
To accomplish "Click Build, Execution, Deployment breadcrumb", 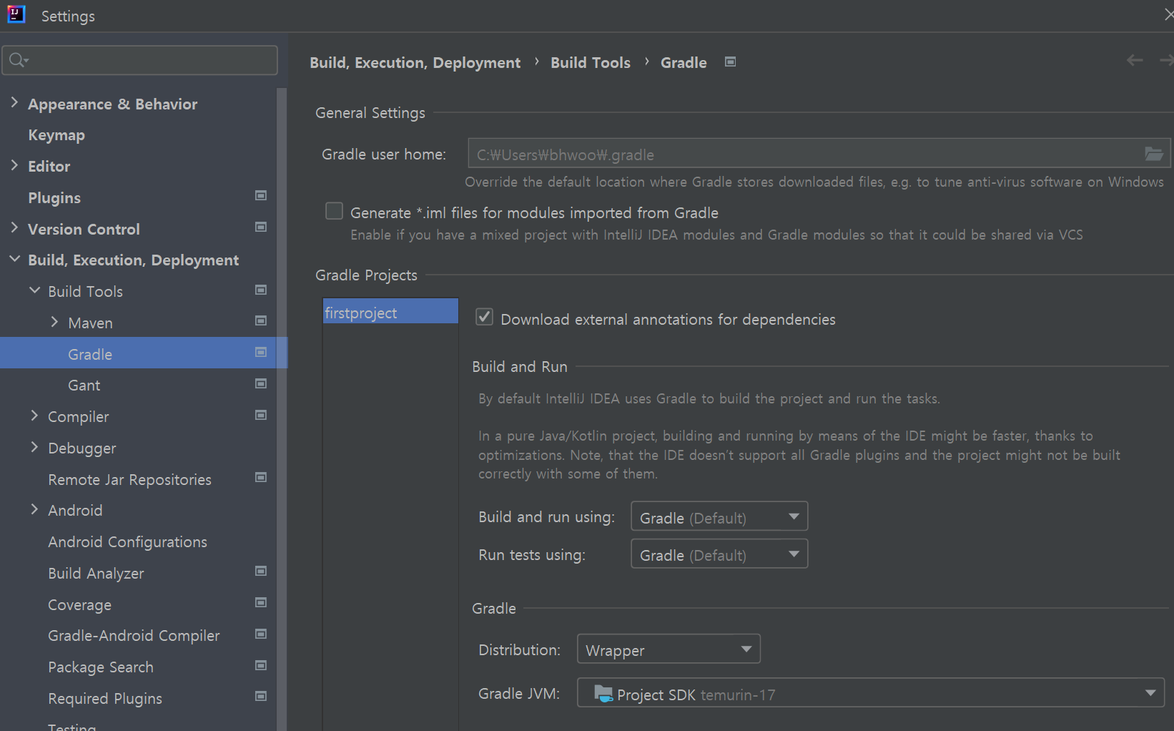I will point(415,63).
